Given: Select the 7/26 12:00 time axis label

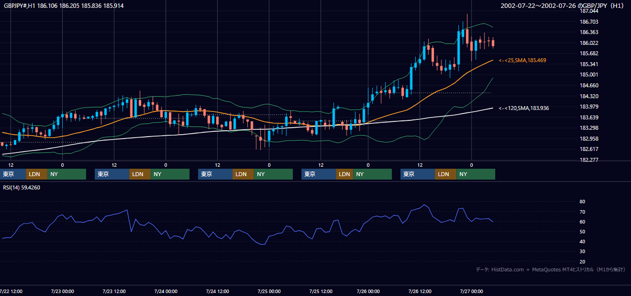Looking at the screenshot, I should pyautogui.click(x=420, y=291).
